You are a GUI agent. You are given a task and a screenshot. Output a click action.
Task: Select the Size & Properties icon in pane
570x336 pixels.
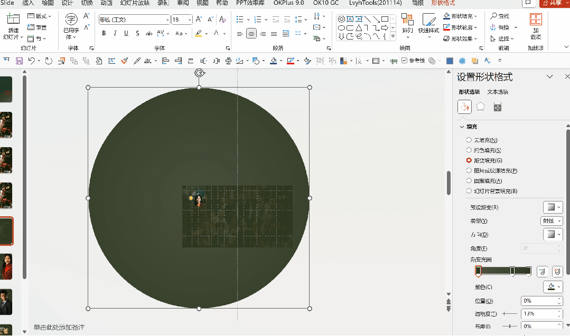[x=497, y=107]
